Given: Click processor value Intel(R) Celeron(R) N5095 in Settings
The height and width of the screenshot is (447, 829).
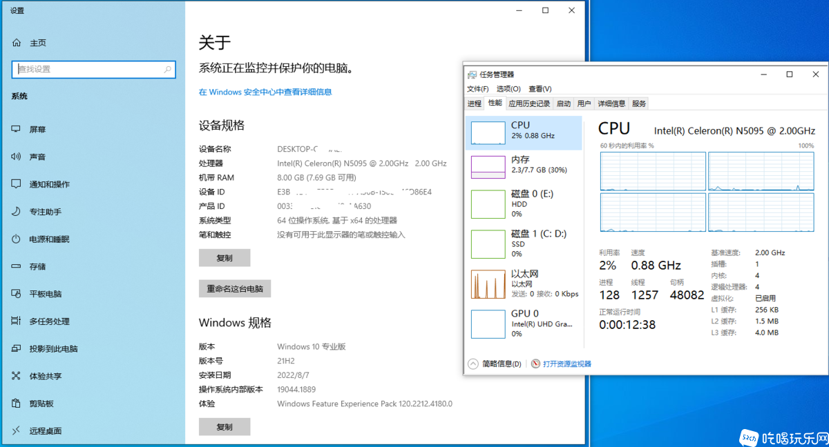Looking at the screenshot, I should click(362, 163).
